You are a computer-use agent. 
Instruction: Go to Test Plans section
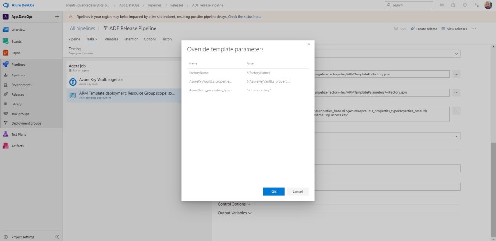tap(18, 134)
